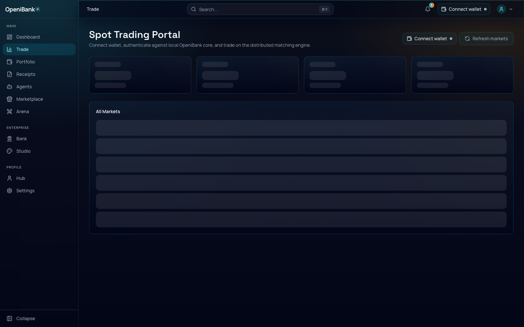Open the Marketplace section
The height and width of the screenshot is (327, 524).
click(x=29, y=99)
